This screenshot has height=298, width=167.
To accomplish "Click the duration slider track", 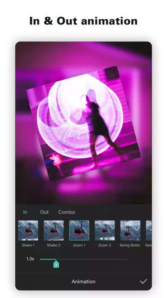I will [83, 259].
